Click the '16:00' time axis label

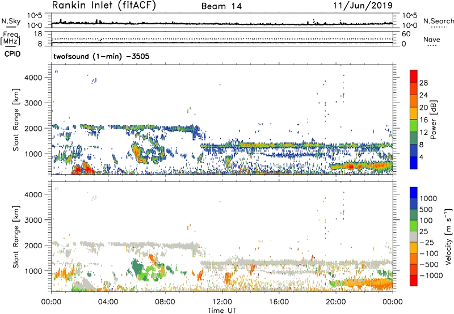click(279, 302)
